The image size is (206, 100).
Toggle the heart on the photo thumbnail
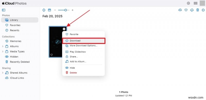click(x=51, y=55)
